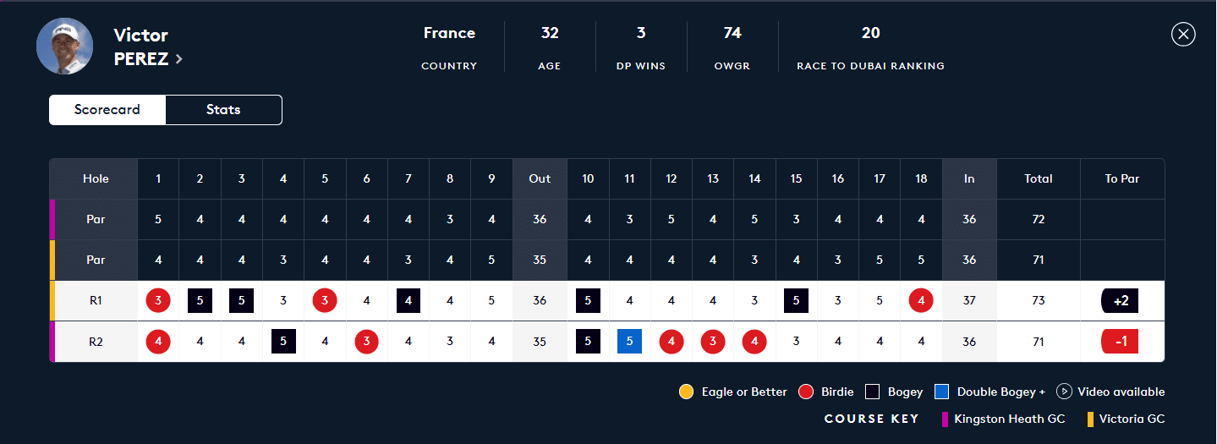
Task: Click the red Birdie legend circle
Action: 806,392
